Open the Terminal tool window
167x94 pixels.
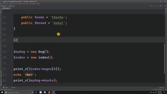pos(13,88)
